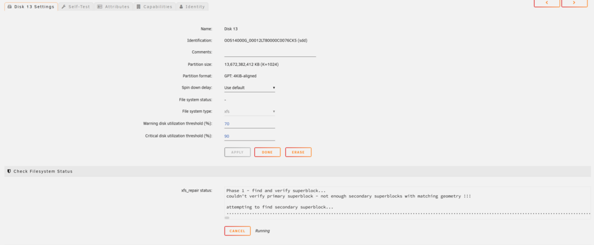Open the Spin down delay dropdown
Image resolution: width=594 pixels, height=245 pixels.
pos(249,88)
